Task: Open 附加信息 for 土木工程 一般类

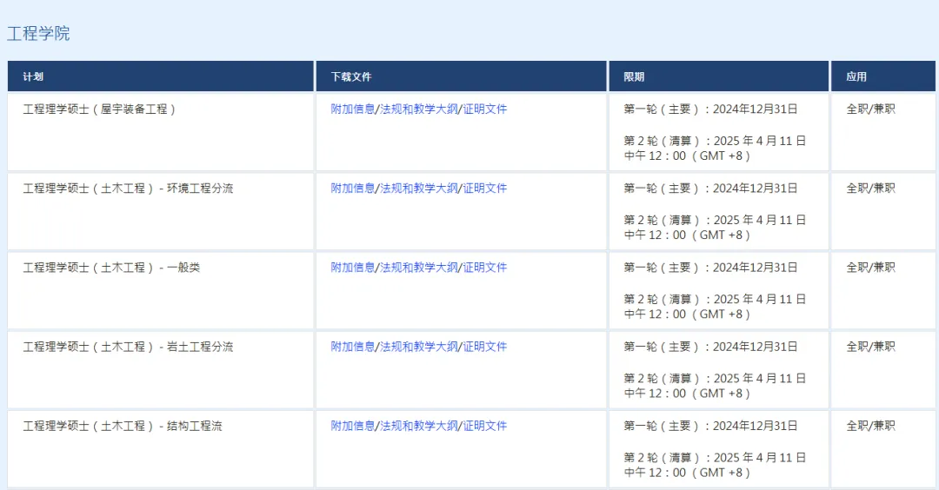Action: (353, 268)
